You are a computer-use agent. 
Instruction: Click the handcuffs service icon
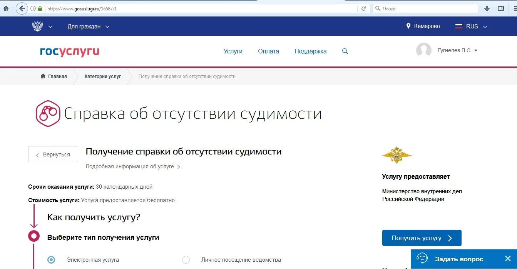[48, 114]
